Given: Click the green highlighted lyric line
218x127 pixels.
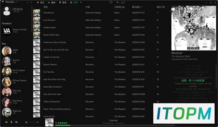Looking at the screenshot, I should (193, 80).
